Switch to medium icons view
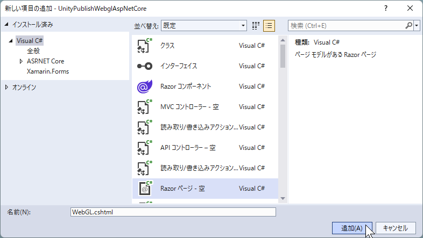The height and width of the screenshot is (238, 423). [256, 26]
